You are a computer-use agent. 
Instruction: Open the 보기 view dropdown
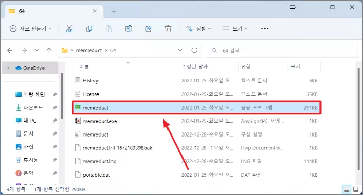tap(235, 29)
